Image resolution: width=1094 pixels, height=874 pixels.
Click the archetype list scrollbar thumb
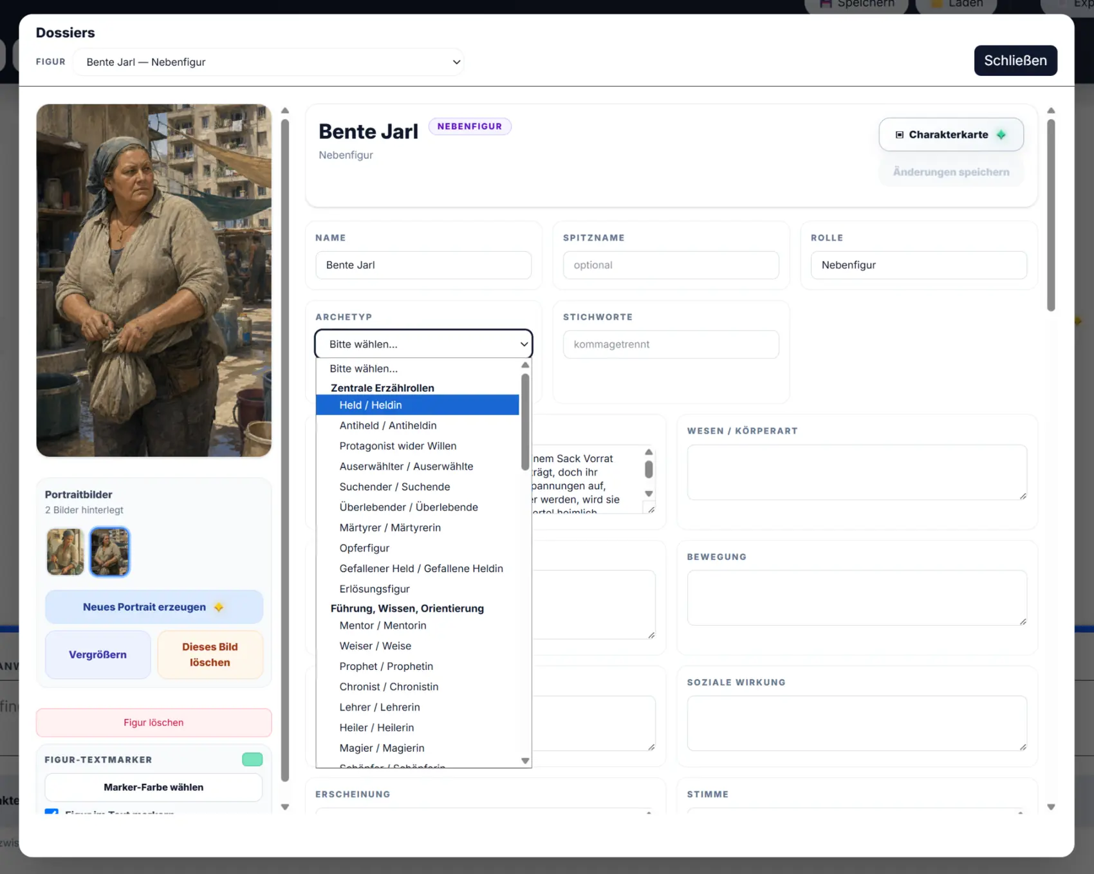pyautogui.click(x=525, y=422)
